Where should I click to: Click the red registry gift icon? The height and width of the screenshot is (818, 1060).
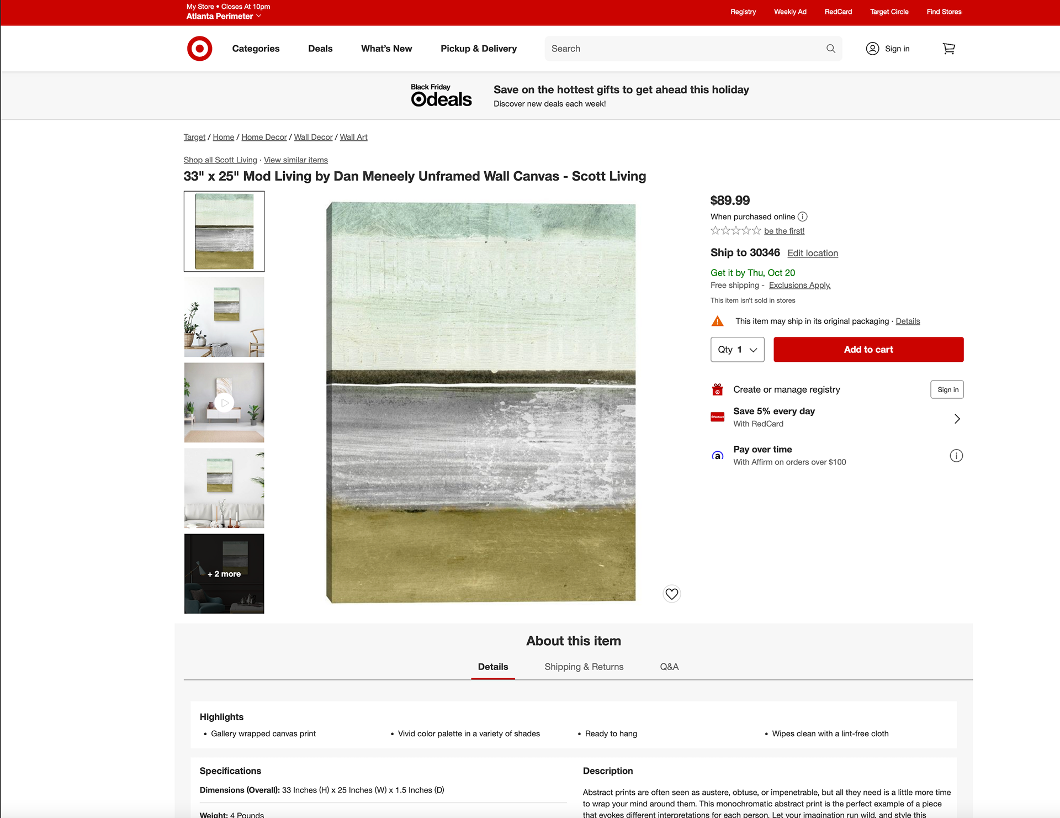(718, 389)
